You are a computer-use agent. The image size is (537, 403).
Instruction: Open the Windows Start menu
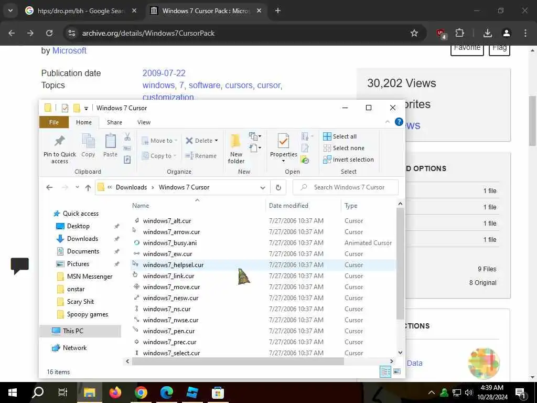[13, 393]
